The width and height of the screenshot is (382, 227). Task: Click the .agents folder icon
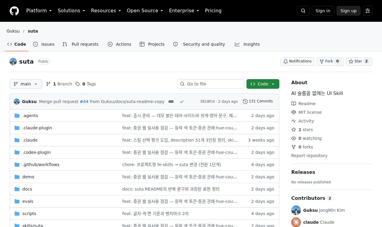[17, 116]
